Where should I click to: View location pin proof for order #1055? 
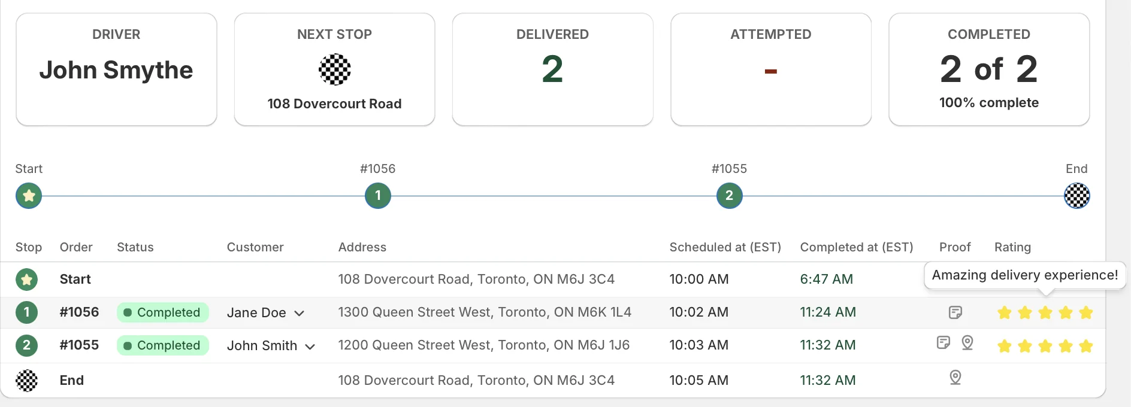pos(967,342)
